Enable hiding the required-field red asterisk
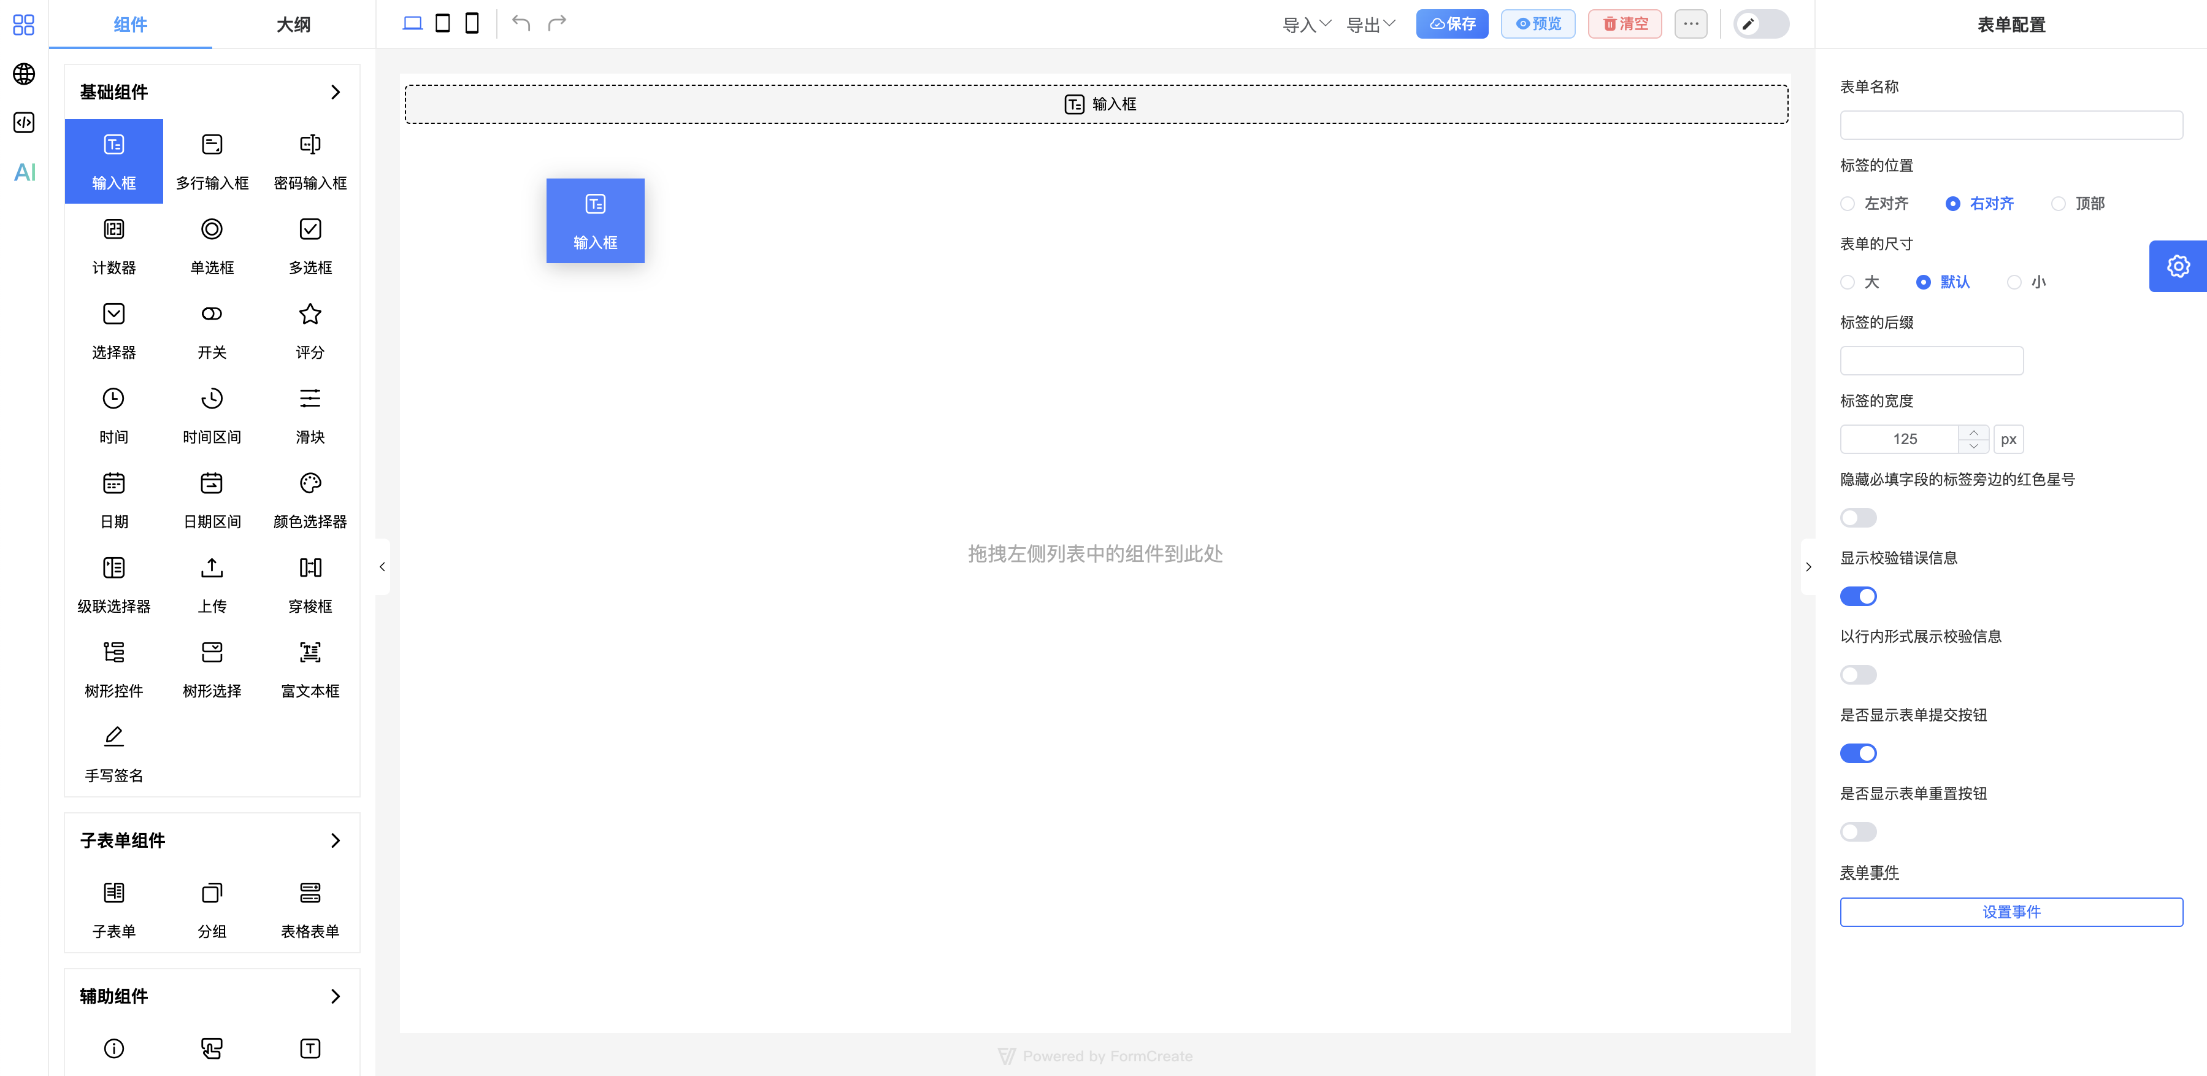The width and height of the screenshot is (2207, 1076). (1859, 517)
